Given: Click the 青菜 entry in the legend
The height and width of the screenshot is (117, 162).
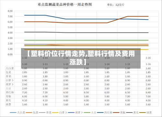Looking at the screenshot, I should point(45,112).
